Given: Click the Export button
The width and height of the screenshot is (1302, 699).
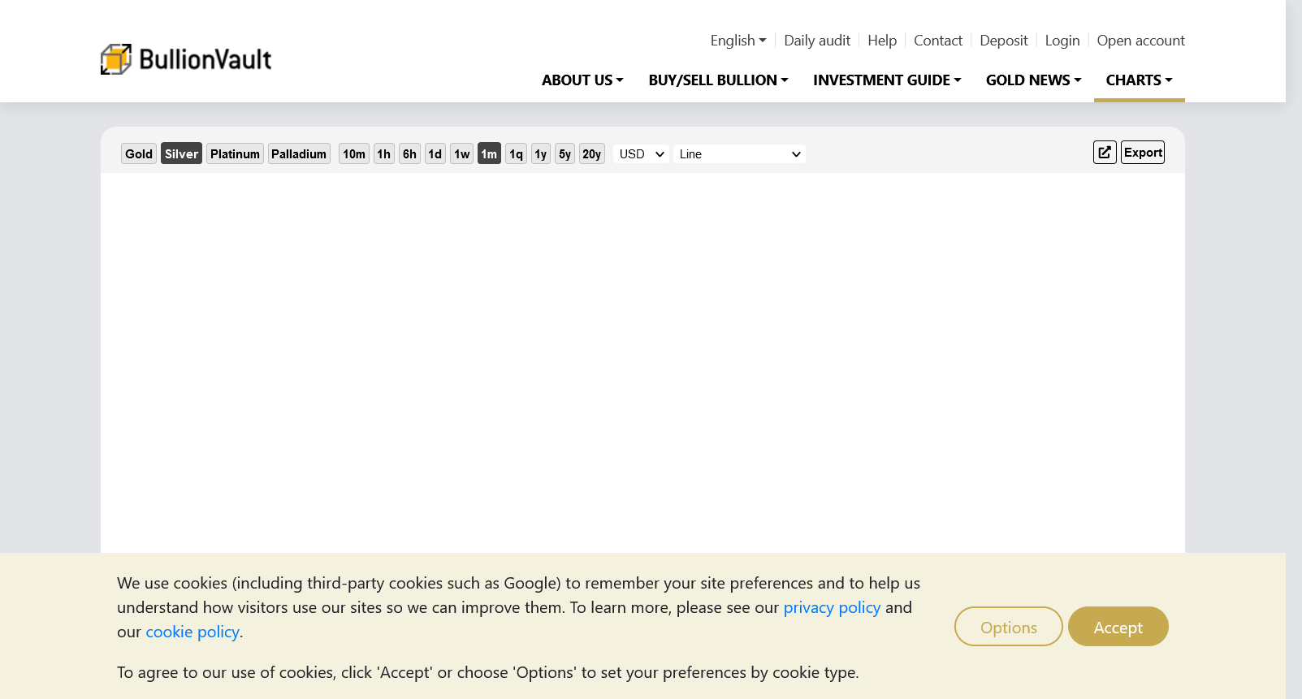Looking at the screenshot, I should 1143,153.
